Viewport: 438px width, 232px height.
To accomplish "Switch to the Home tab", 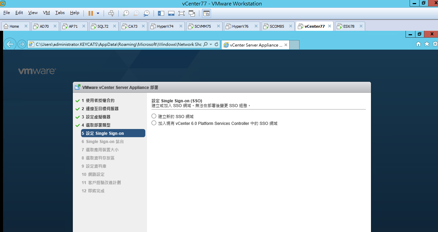I will (x=14, y=26).
